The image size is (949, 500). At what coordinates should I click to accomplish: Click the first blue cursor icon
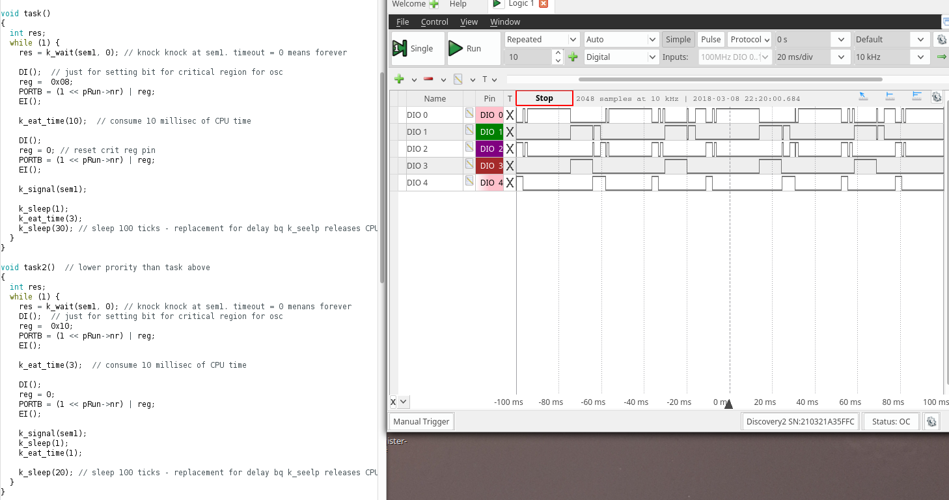pyautogui.click(x=863, y=96)
